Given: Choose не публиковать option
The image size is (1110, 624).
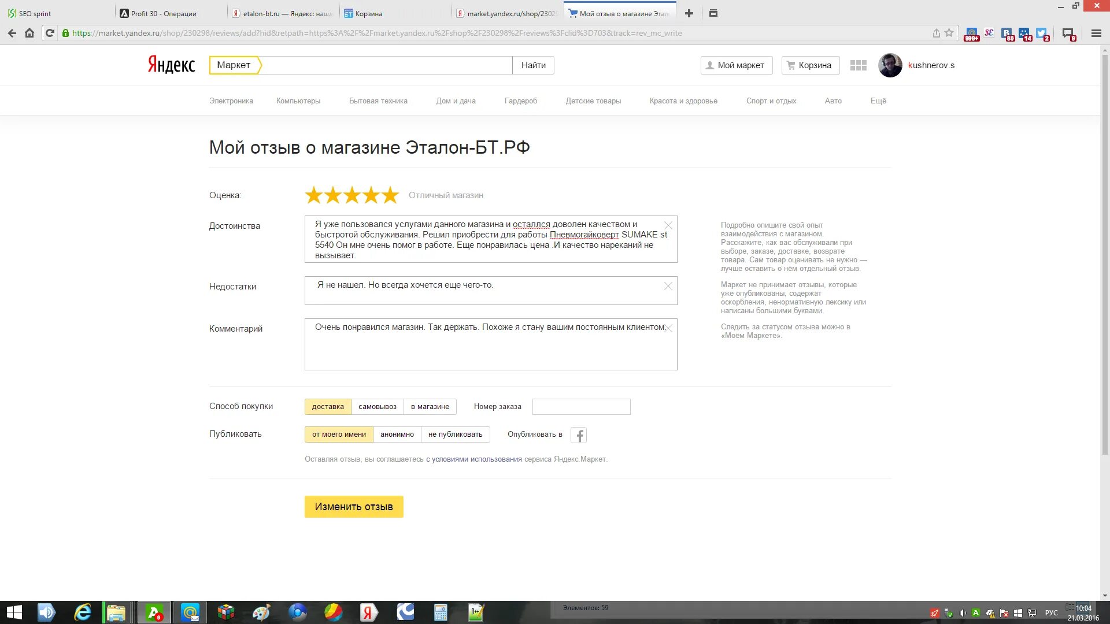Looking at the screenshot, I should (x=456, y=434).
